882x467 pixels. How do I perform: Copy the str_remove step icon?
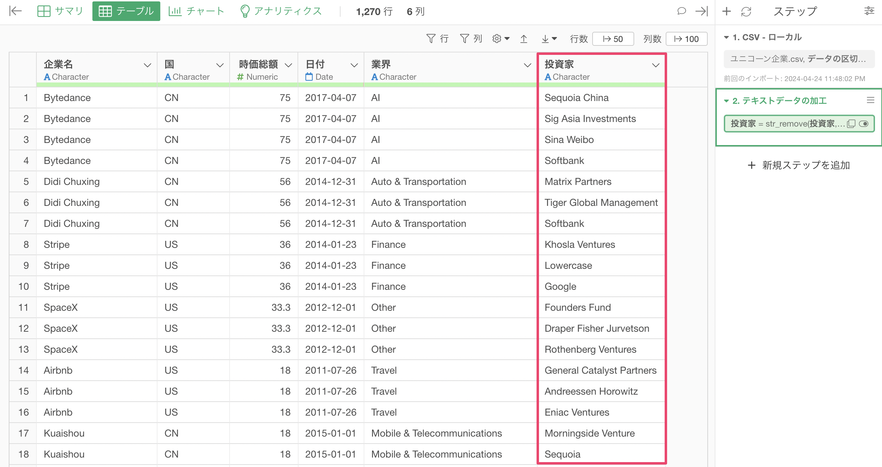(851, 124)
